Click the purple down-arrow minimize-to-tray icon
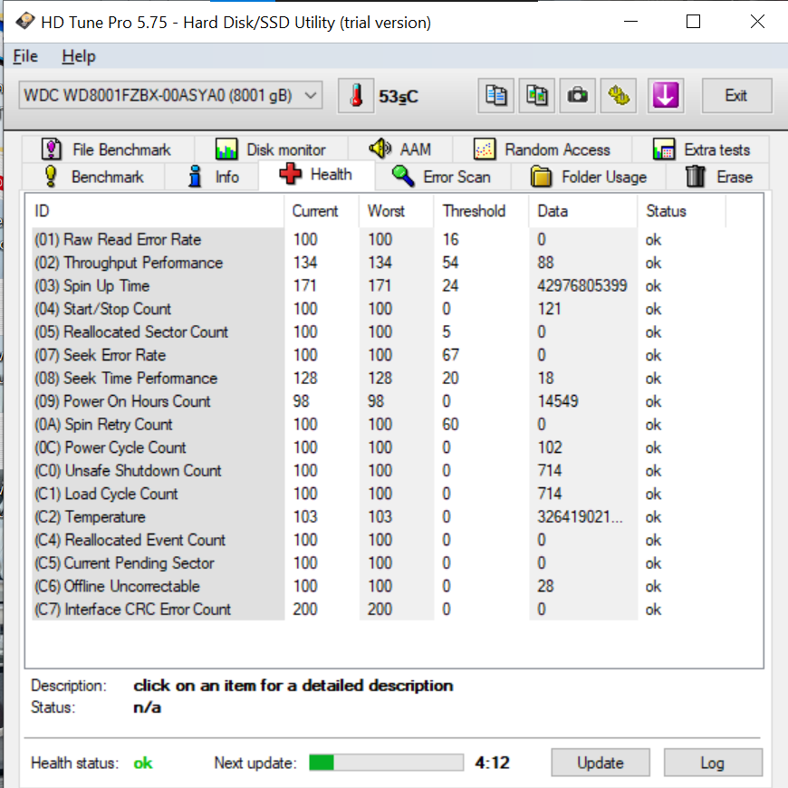The height and width of the screenshot is (788, 788). (x=666, y=95)
